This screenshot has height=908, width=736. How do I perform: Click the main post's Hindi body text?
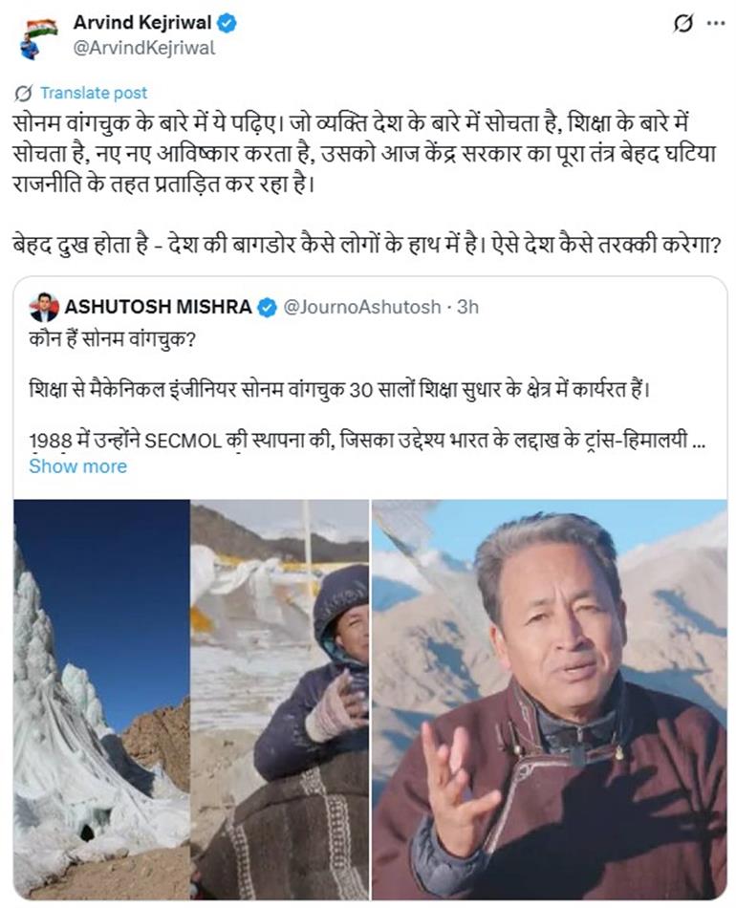(x=365, y=154)
